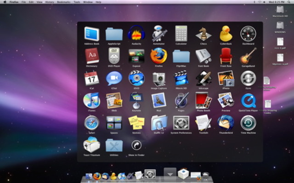Launch iSync from the stack
The height and width of the screenshot is (183, 294).
pos(248,78)
